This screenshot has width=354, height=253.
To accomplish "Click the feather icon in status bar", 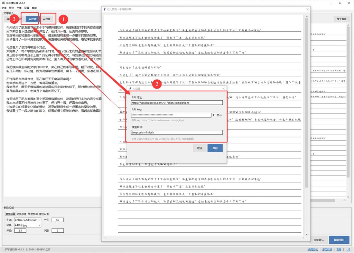I will pyautogui.click(x=348, y=250).
